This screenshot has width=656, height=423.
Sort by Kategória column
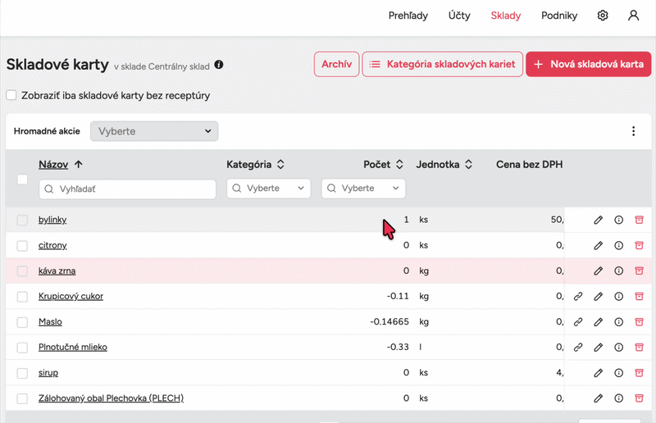point(256,165)
